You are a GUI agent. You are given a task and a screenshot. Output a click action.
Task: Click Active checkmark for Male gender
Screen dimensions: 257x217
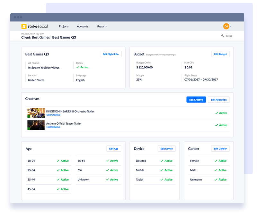pos(216,170)
